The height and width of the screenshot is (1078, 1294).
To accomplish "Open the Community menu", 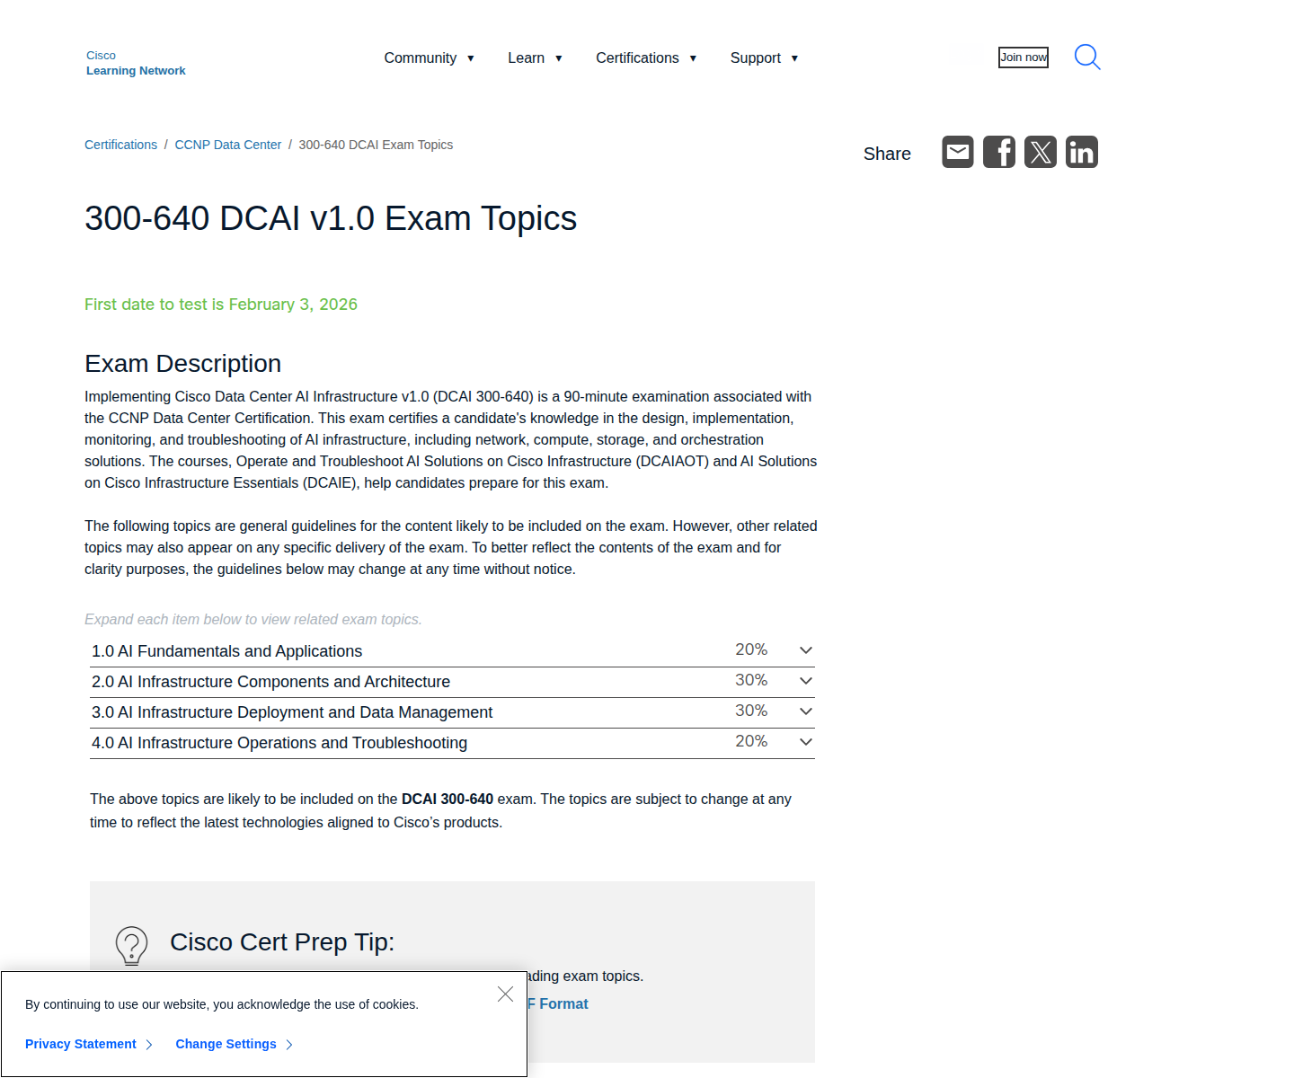I will 429,57.
